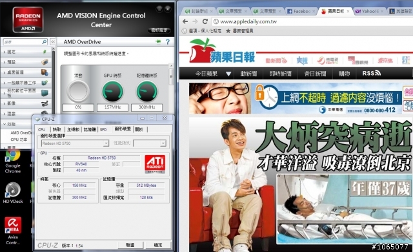Open the 今日蘋果 dropdown arrow

click(228, 74)
